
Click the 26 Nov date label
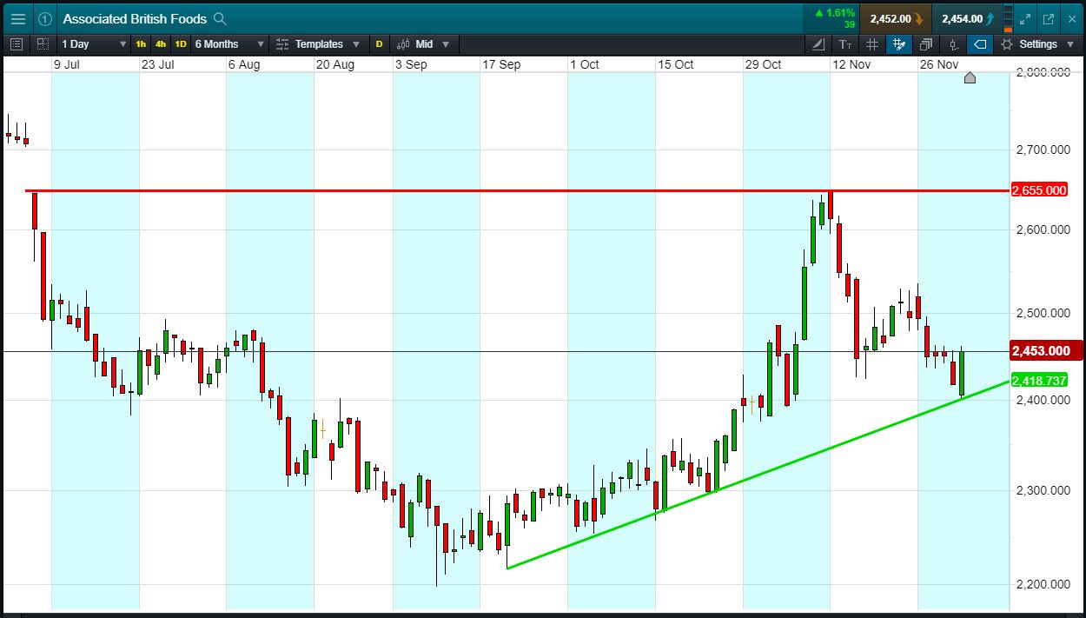tap(939, 64)
